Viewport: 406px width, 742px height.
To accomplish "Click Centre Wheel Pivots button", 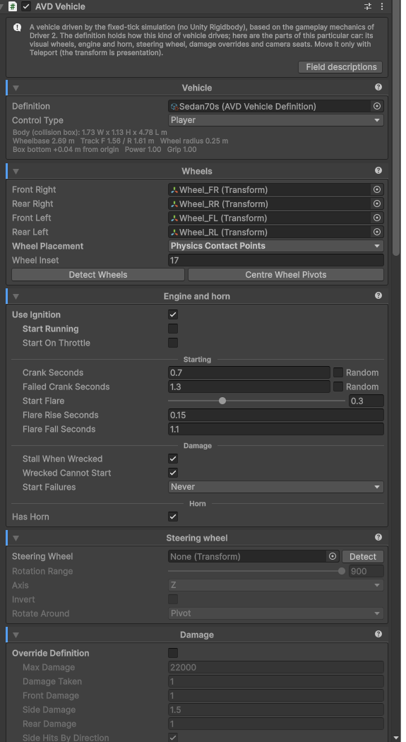I will point(285,274).
